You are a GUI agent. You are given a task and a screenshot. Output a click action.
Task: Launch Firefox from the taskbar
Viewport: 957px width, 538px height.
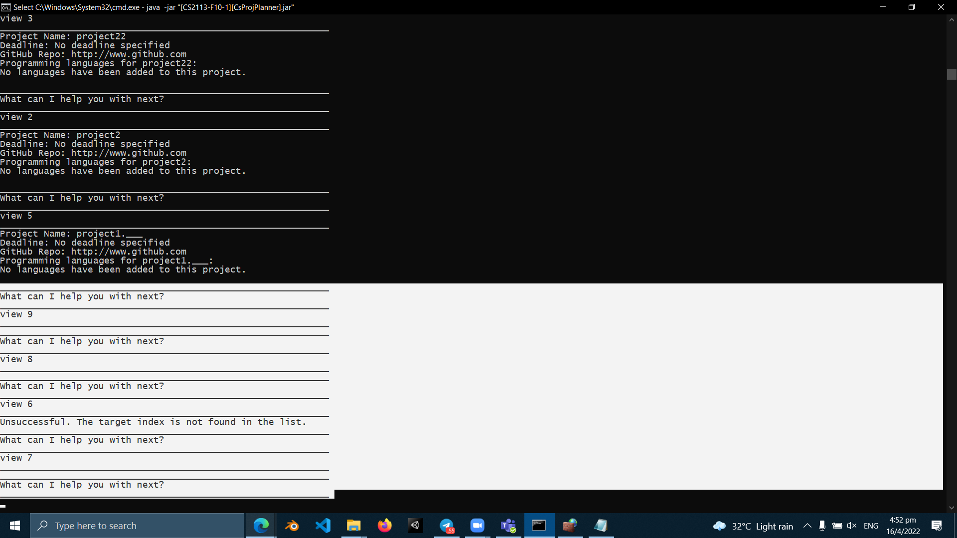click(385, 526)
